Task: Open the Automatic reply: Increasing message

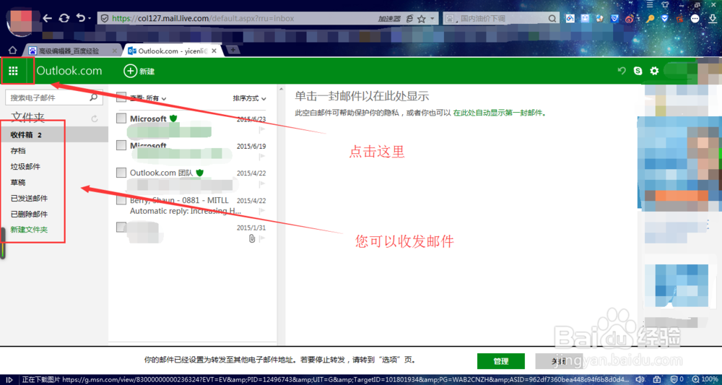Action: [x=185, y=211]
